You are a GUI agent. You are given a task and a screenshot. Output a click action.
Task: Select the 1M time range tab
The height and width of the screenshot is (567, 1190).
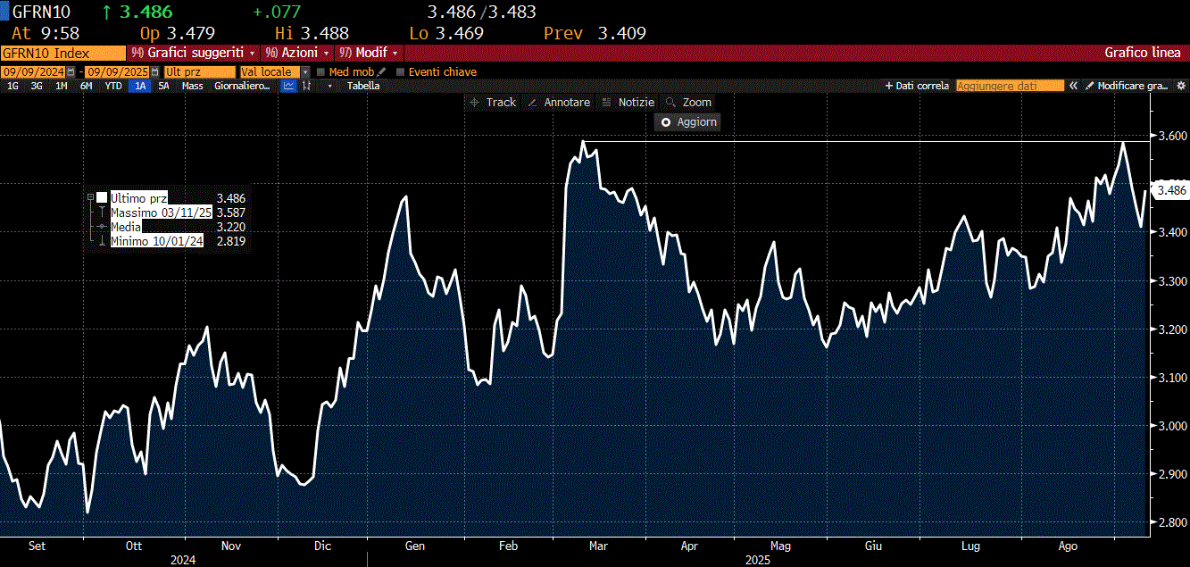point(61,86)
